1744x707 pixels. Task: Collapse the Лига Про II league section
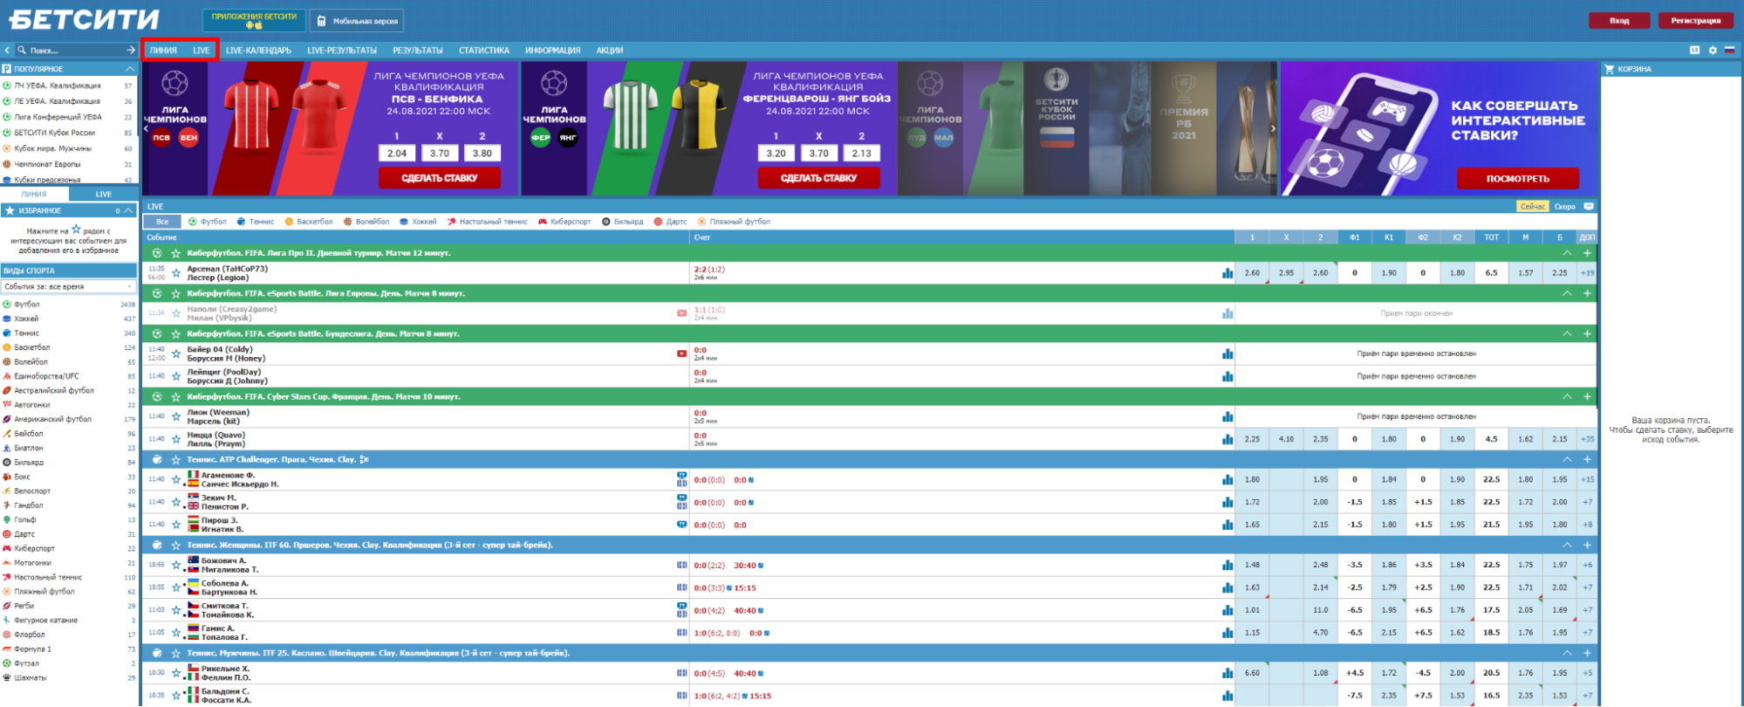coord(1567,253)
